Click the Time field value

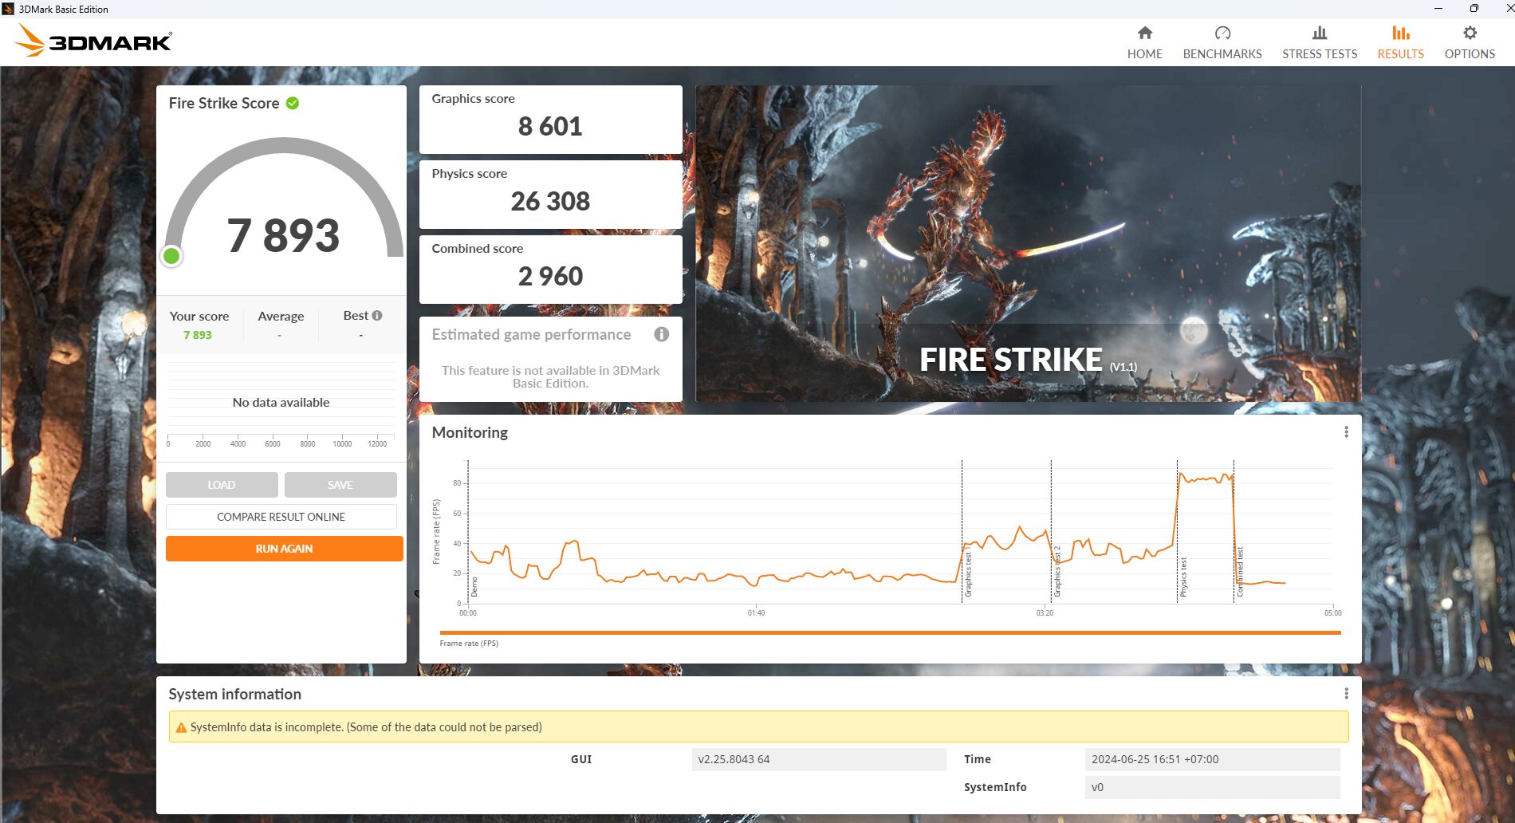click(x=1212, y=759)
